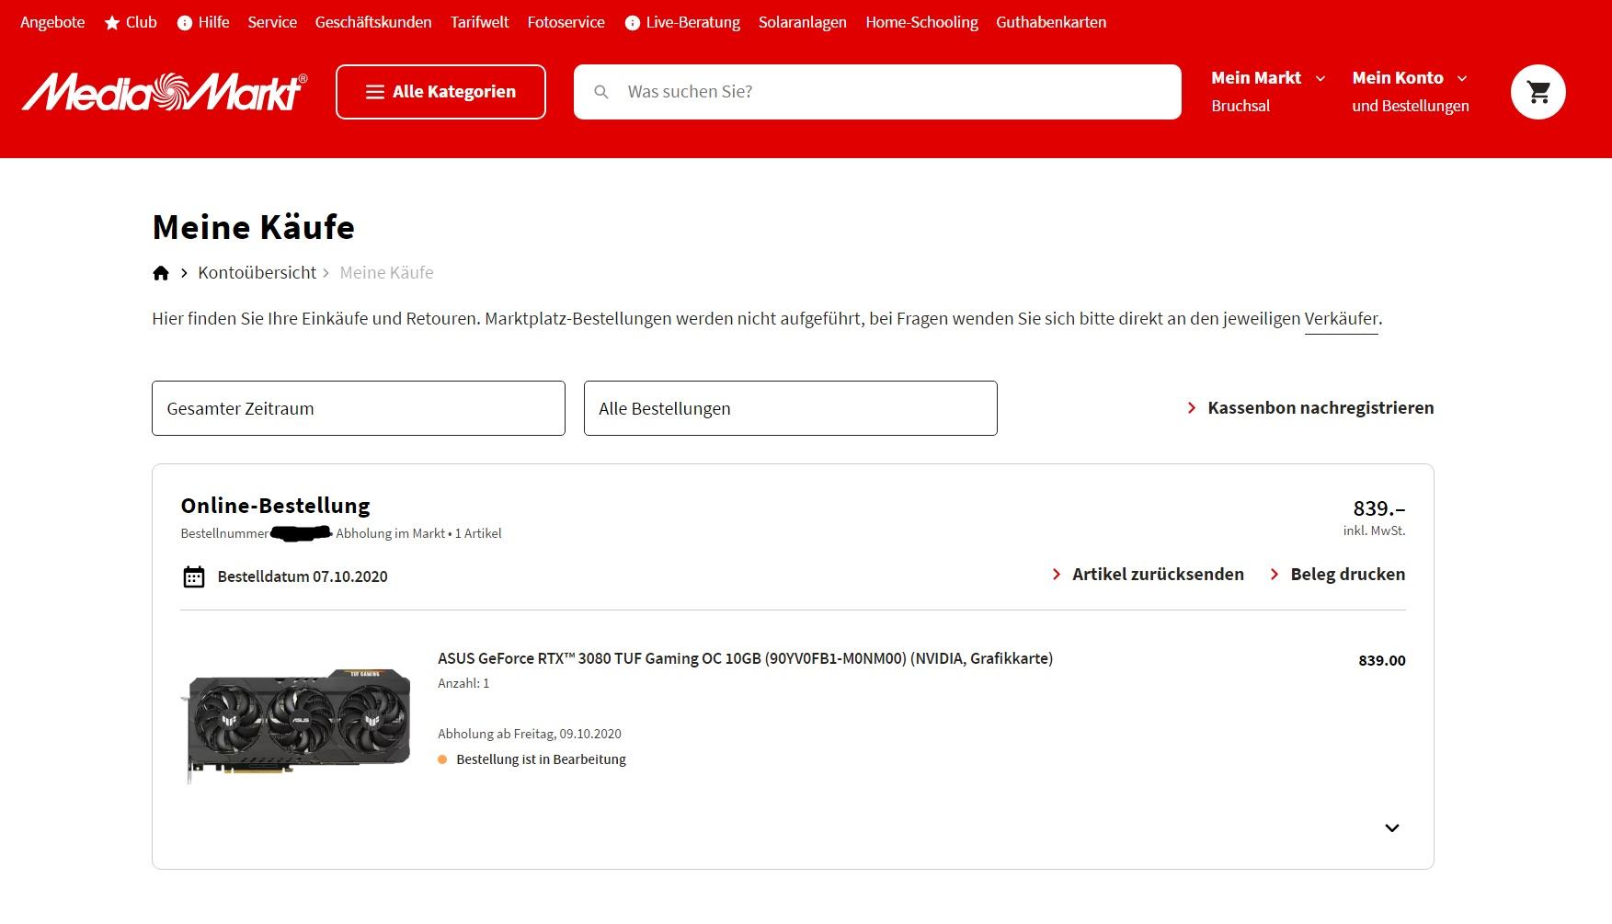Open the Service menu item
This screenshot has height=924, width=1612.
tap(272, 22)
